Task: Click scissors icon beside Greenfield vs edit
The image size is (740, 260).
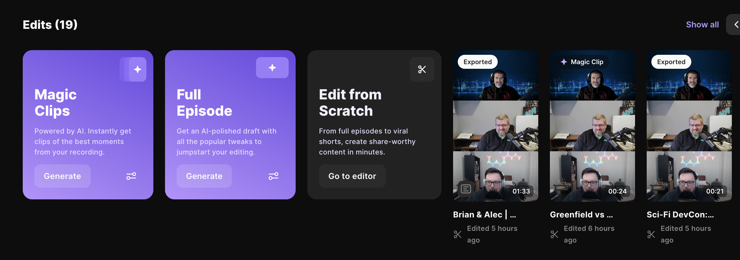Action: (x=554, y=234)
